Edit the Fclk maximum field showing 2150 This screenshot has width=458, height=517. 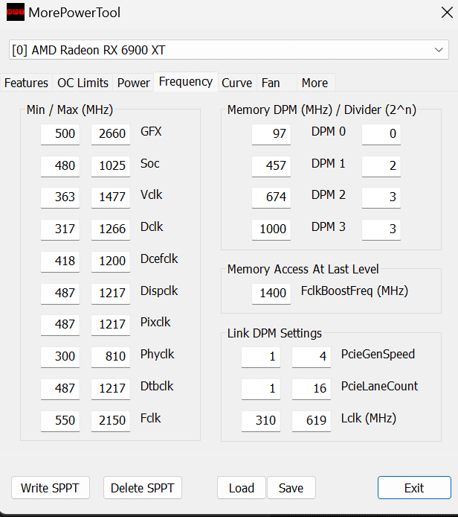(111, 420)
